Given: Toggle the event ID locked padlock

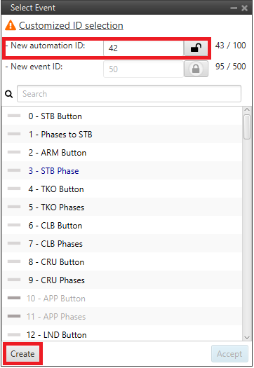Looking at the screenshot, I should [x=196, y=69].
